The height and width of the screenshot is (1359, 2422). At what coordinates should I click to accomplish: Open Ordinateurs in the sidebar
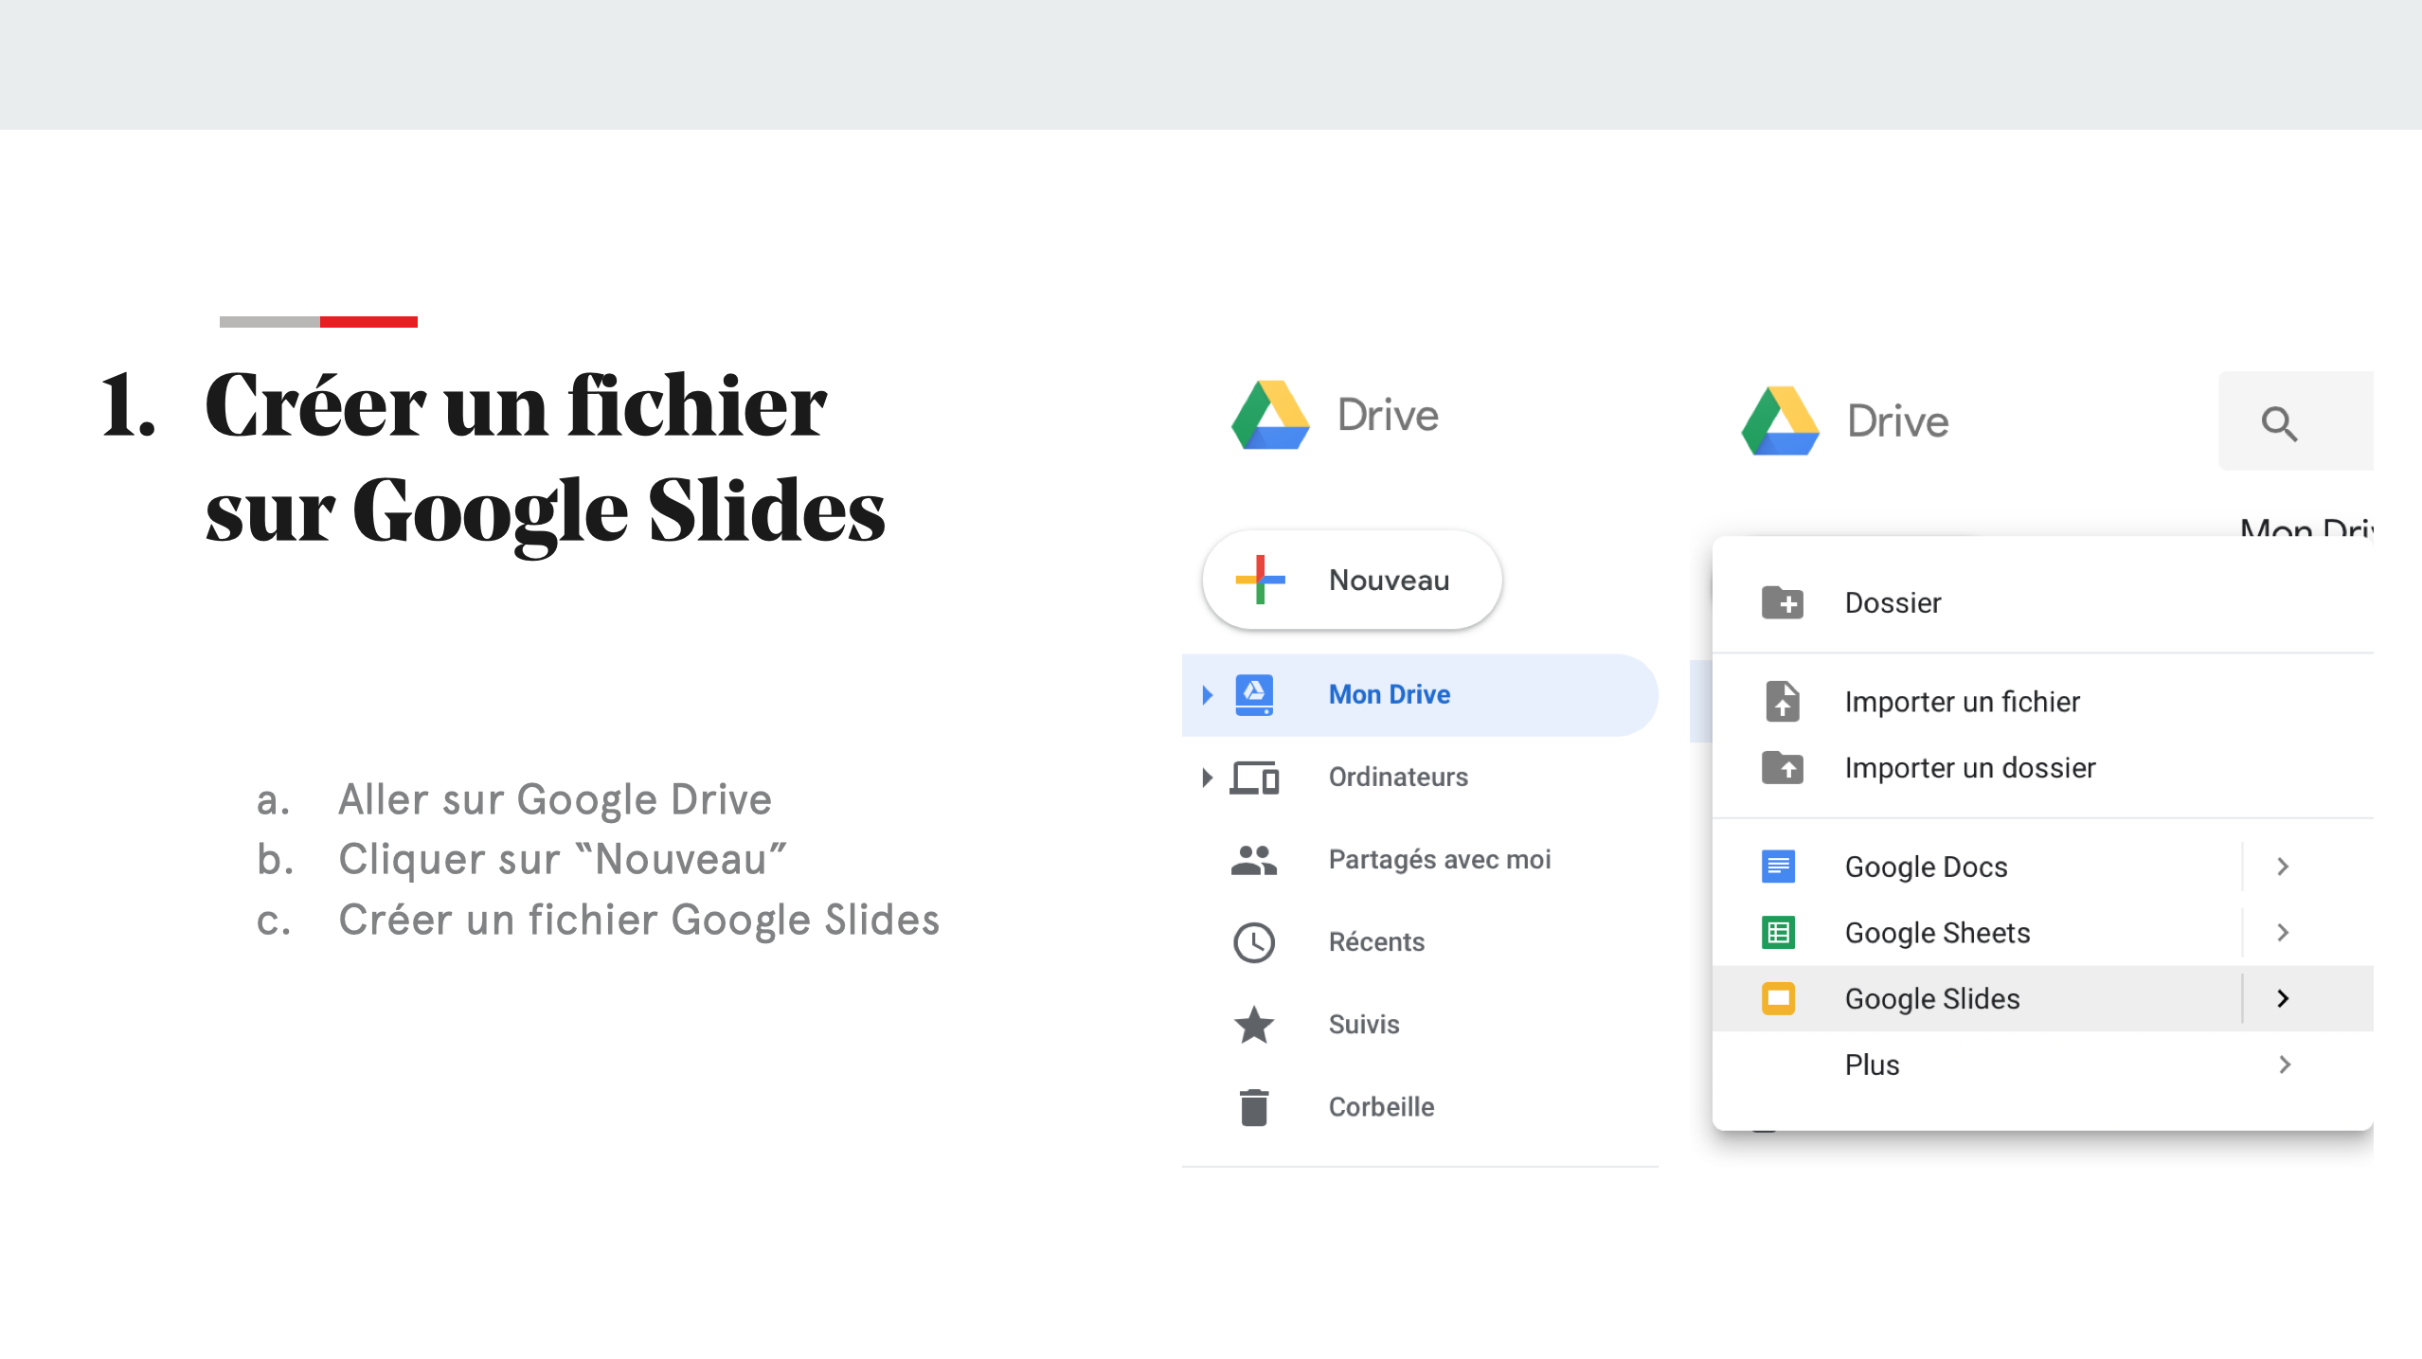point(1420,778)
